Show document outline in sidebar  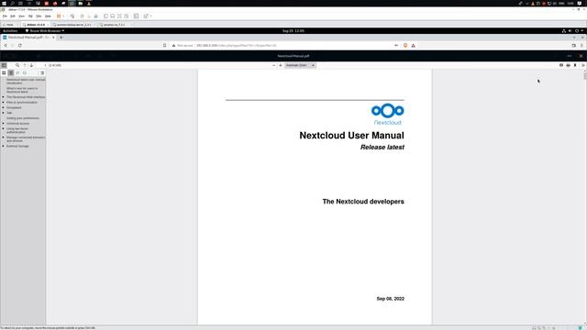11,73
